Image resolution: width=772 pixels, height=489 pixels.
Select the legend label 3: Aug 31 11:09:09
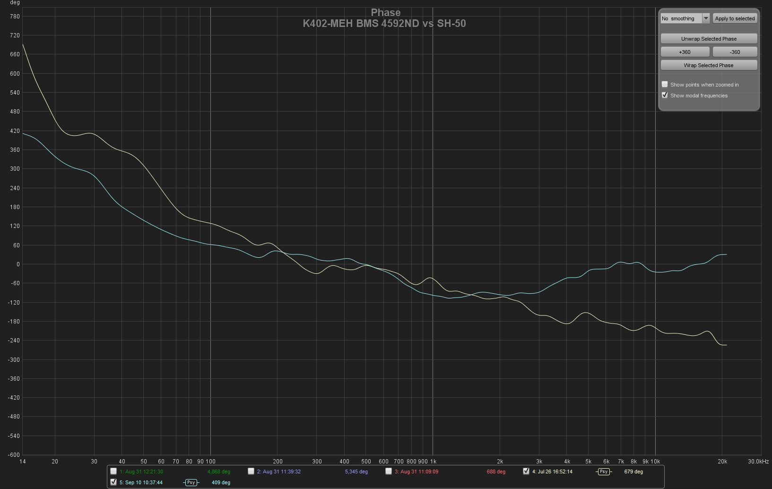416,472
